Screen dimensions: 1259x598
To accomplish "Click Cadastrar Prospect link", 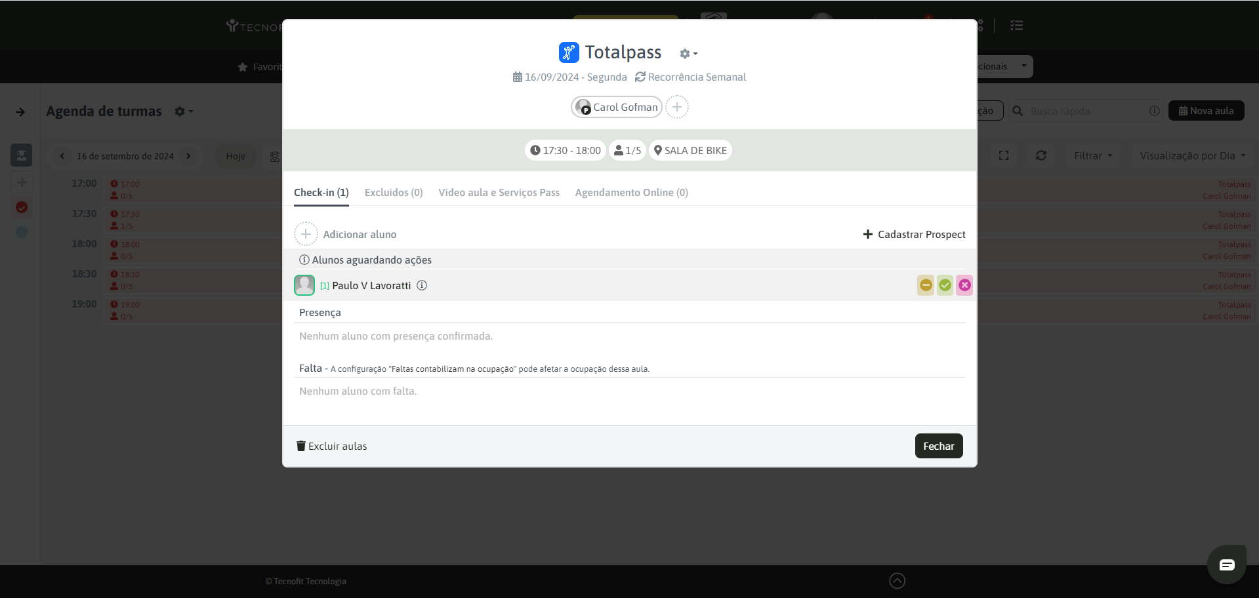I will [x=915, y=234].
